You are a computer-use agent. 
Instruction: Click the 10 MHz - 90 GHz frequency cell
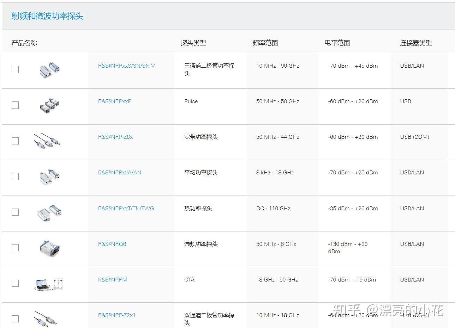pos(278,66)
